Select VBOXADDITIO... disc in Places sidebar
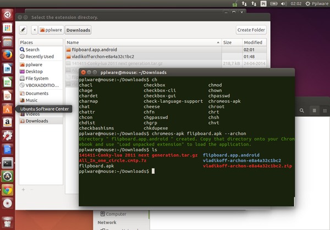Image resolution: width=330 pixels, height=230 pixels. [41, 85]
